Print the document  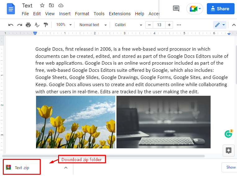[28, 25]
